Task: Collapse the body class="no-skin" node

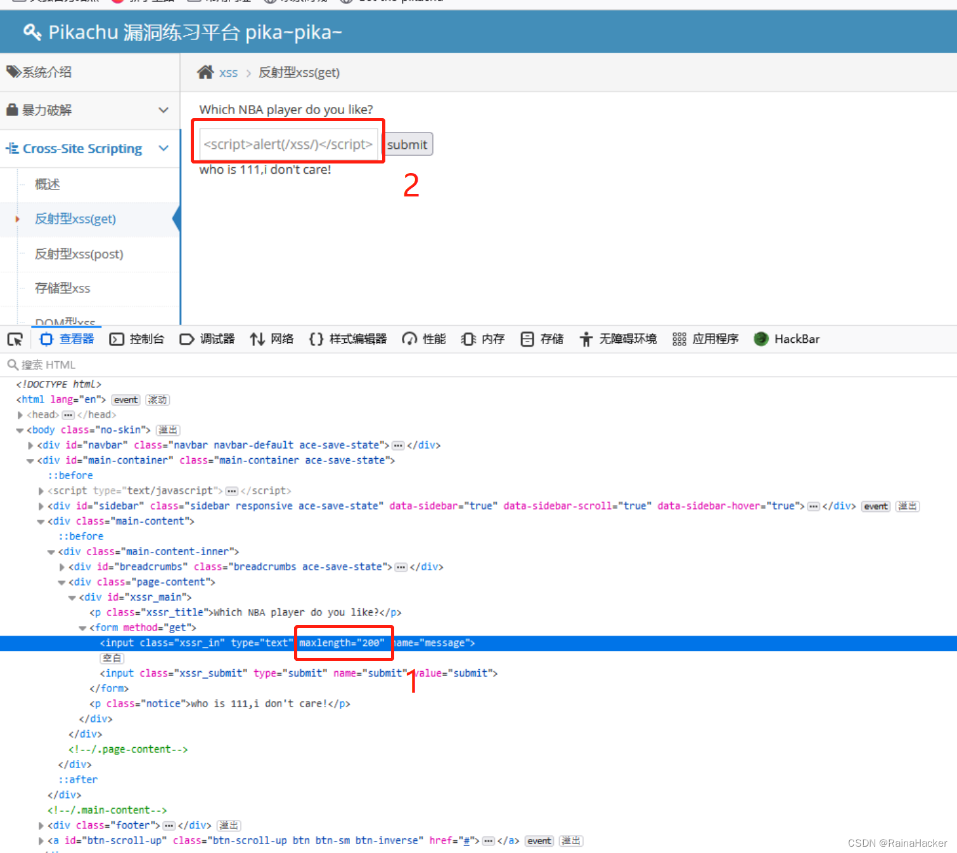Action: [x=20, y=430]
